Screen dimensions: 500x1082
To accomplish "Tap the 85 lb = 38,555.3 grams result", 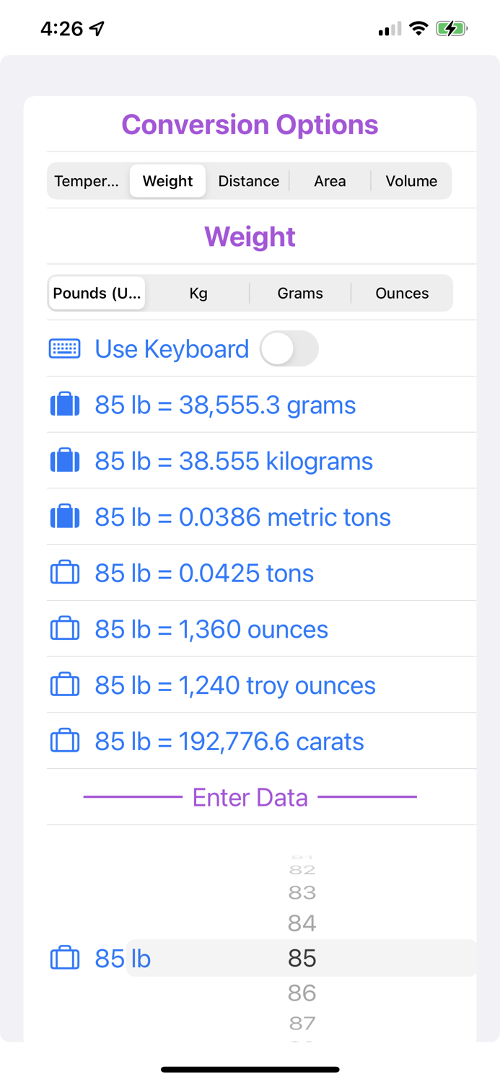I will coord(225,404).
